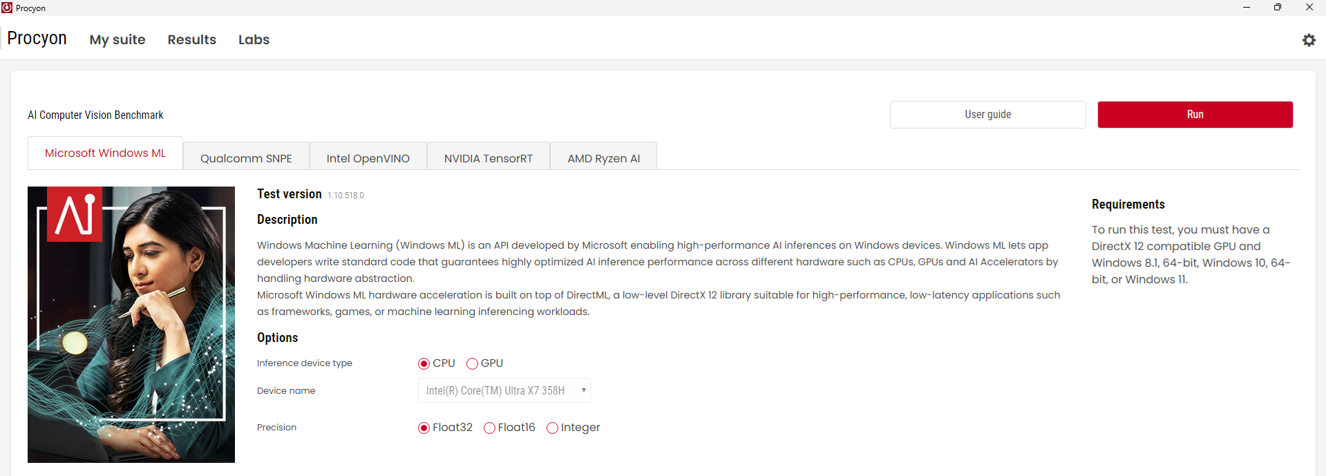Click the AI benchmark thumbnail image
Image resolution: width=1326 pixels, height=476 pixels.
click(131, 324)
